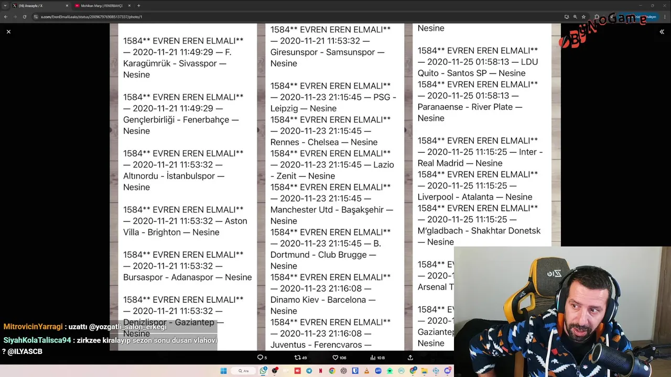Click the PSG - Leipzig — Nesine entry
Screen dimensions: 671x377
333,97
